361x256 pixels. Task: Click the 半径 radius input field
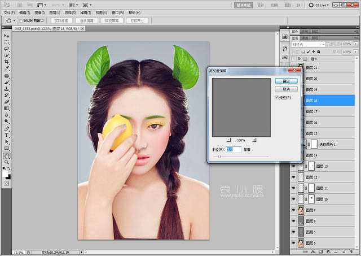pos(234,149)
